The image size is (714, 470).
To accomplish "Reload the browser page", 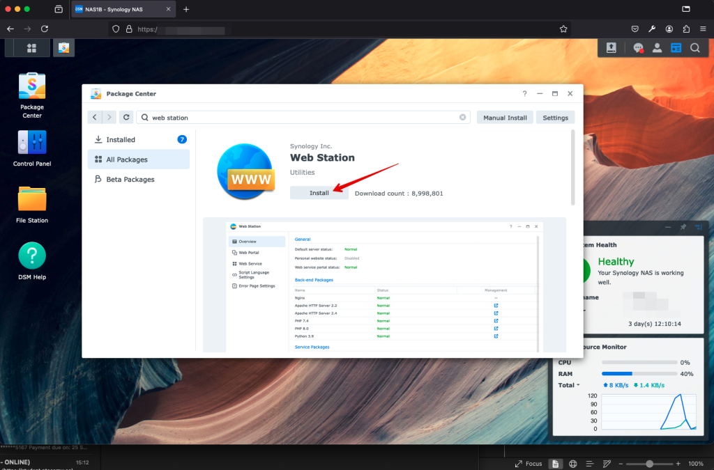I will [x=45, y=29].
